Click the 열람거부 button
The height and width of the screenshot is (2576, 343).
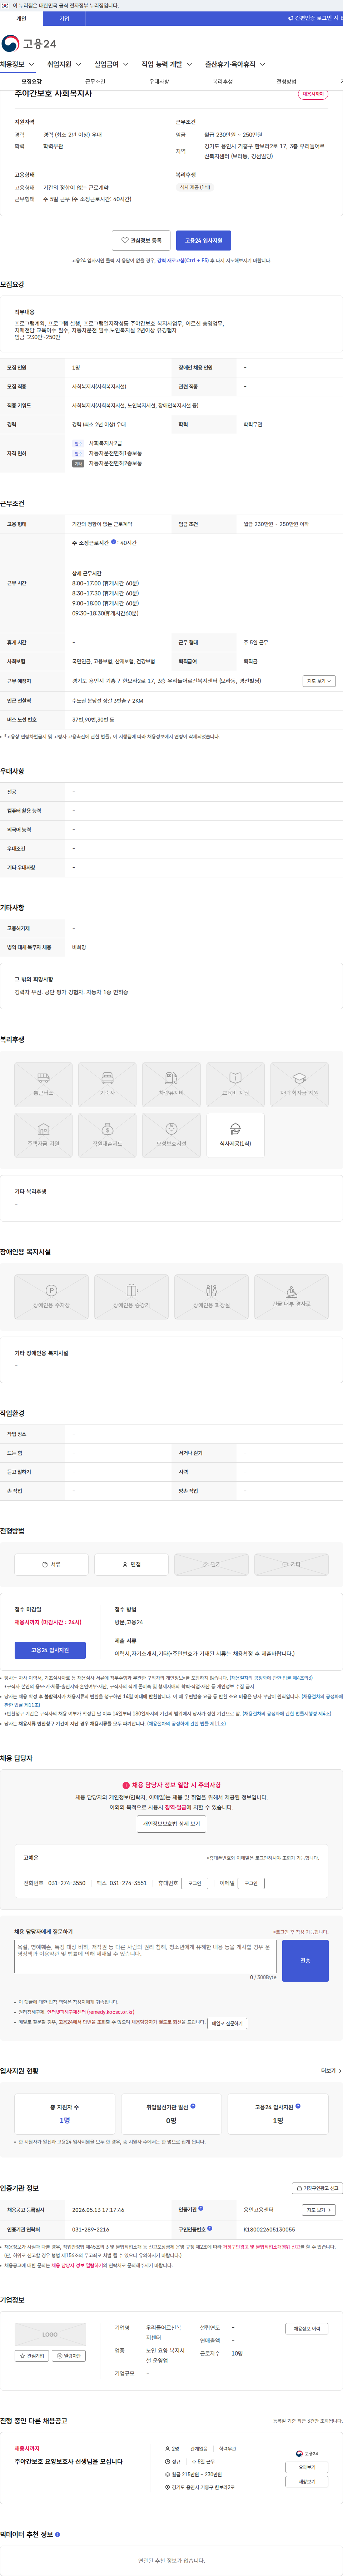69,2356
